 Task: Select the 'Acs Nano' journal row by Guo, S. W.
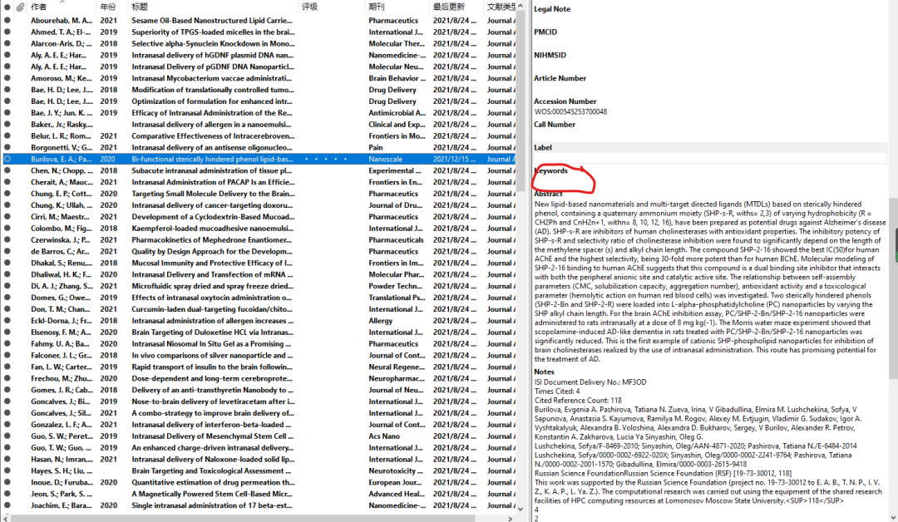click(259, 436)
